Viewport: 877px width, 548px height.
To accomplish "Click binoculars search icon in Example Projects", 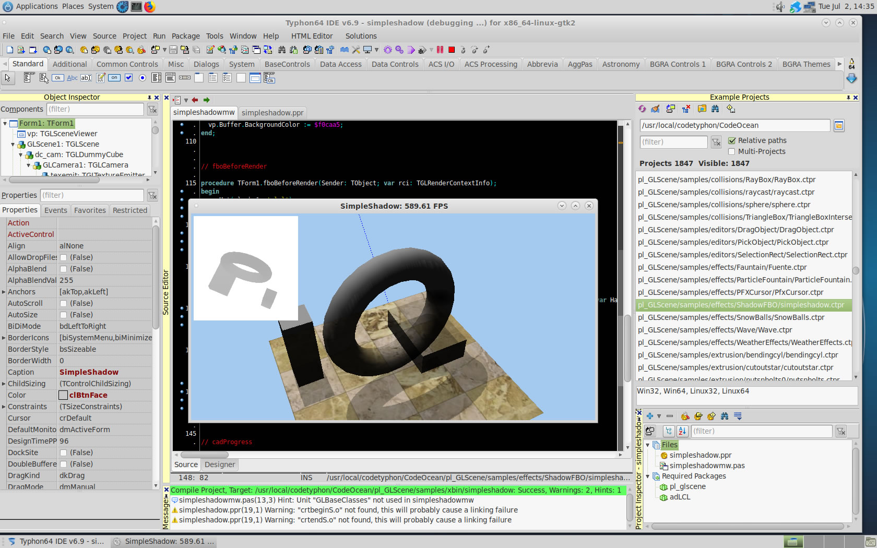I will point(715,109).
